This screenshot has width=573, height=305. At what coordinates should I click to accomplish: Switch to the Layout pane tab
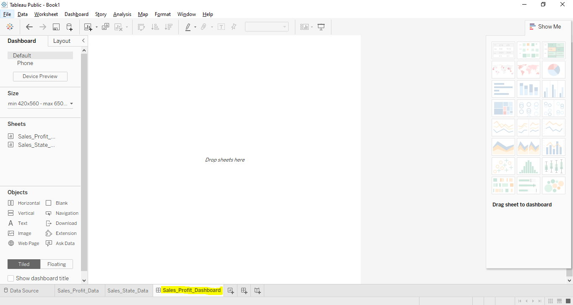[x=62, y=41]
